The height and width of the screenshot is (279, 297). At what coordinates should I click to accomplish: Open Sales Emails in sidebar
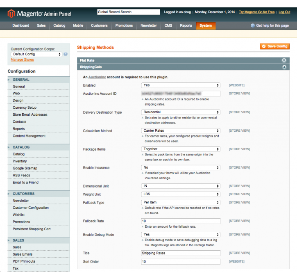click(x=39, y=254)
